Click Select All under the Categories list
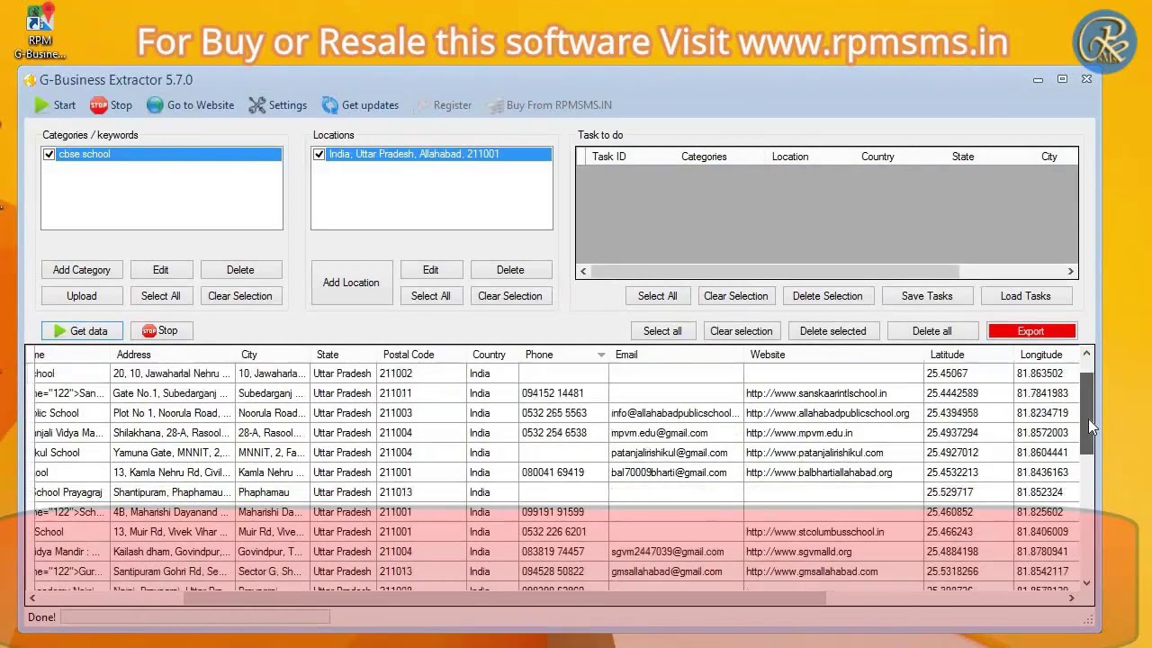This screenshot has height=648, width=1152. point(160,296)
